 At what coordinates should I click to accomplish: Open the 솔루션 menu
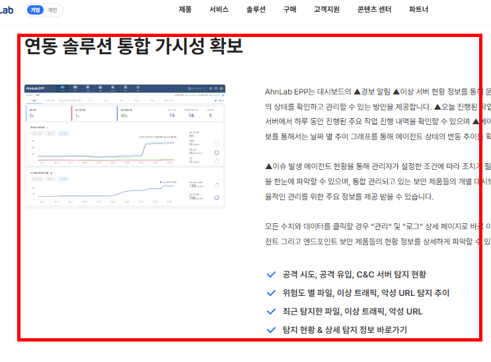tap(256, 9)
